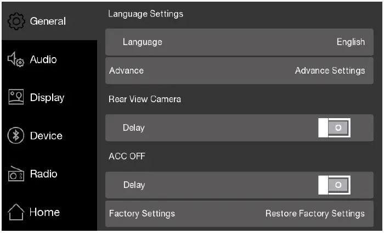Select the Radio settings tab
Viewport: 384px width, 233px height.
coord(44,174)
